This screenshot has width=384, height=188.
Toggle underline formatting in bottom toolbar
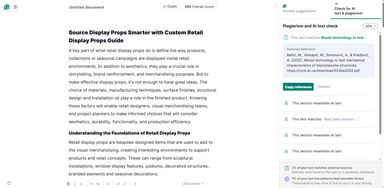81,184
